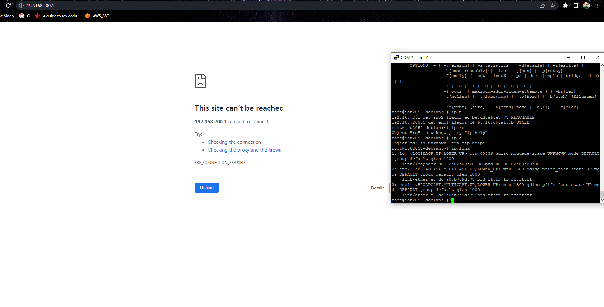Click the ERR_CONNECTION_REFUSED error code
The image size is (604, 307).
pyautogui.click(x=220, y=163)
